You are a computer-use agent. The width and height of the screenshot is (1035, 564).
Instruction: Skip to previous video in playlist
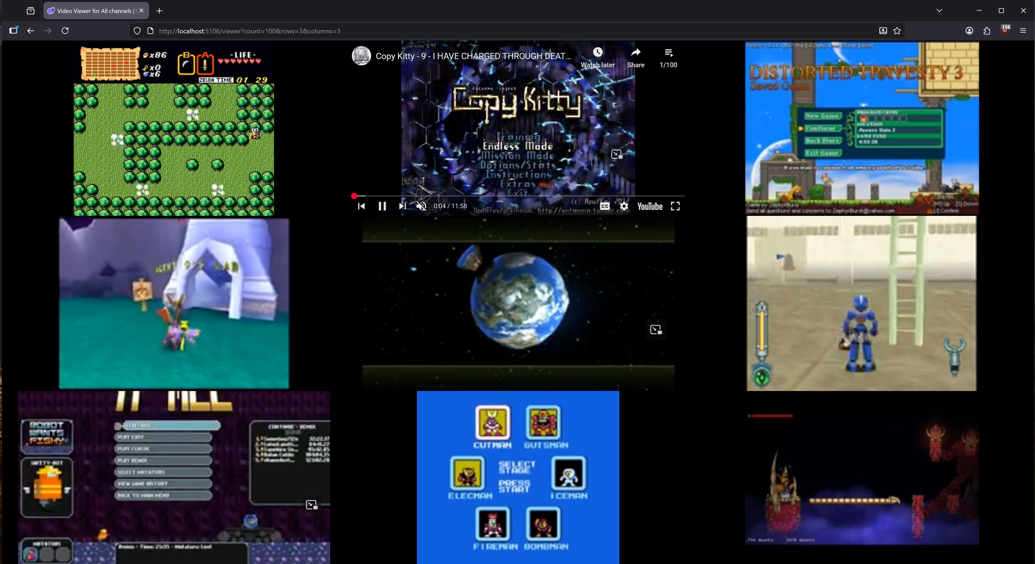pyautogui.click(x=361, y=206)
